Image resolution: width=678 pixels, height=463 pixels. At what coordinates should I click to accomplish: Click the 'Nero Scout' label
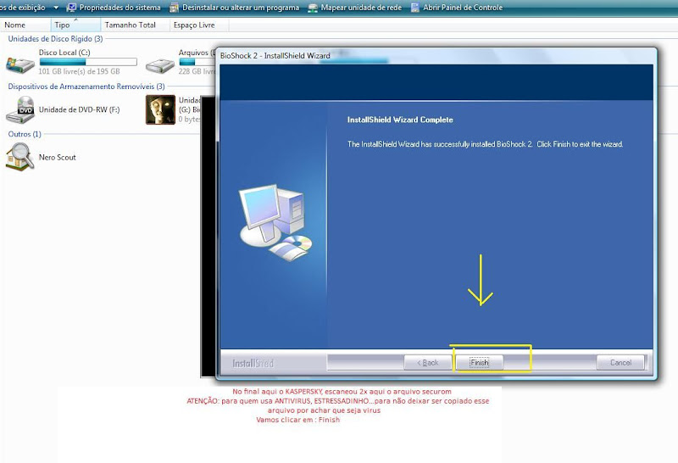point(57,157)
